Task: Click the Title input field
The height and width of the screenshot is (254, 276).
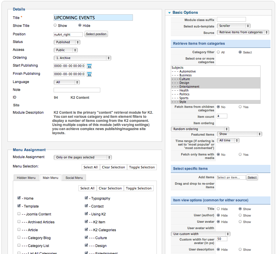Action: 93,18
